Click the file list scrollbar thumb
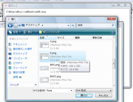The height and width of the screenshot is (102, 133). coord(114,64)
